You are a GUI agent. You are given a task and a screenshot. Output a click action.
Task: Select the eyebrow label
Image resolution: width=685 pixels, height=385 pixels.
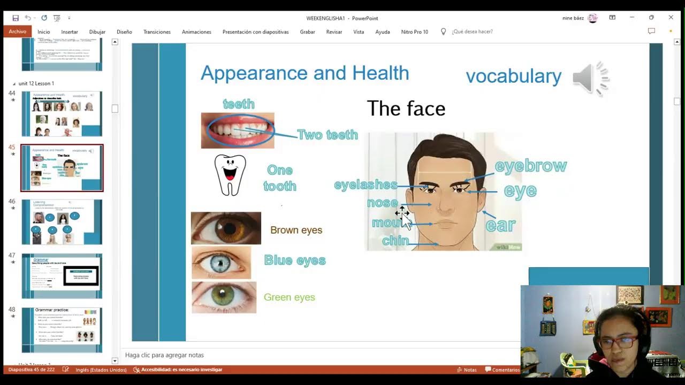pyautogui.click(x=531, y=166)
